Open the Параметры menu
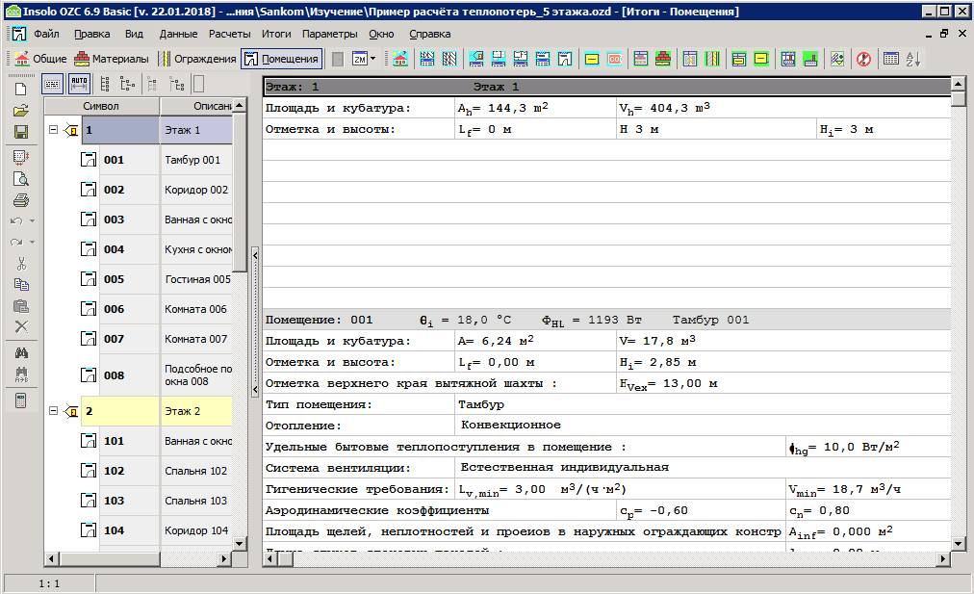Viewport: 974px width, 594px height. pyautogui.click(x=330, y=34)
